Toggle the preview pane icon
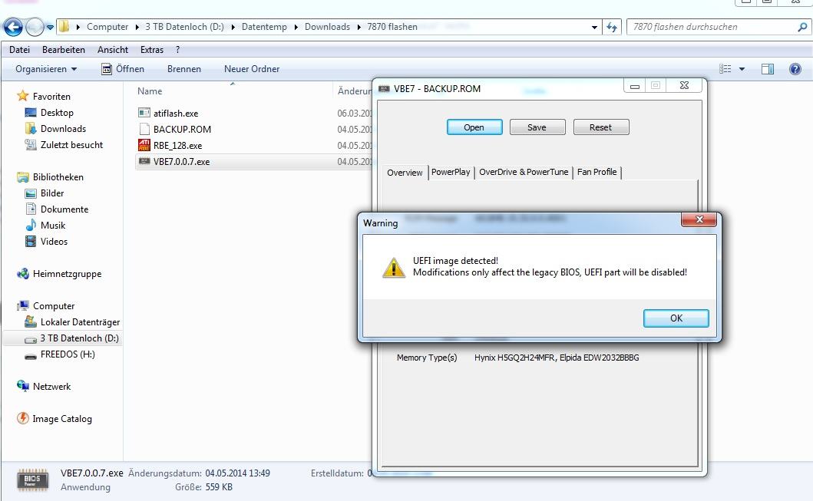The height and width of the screenshot is (501, 813). [768, 69]
